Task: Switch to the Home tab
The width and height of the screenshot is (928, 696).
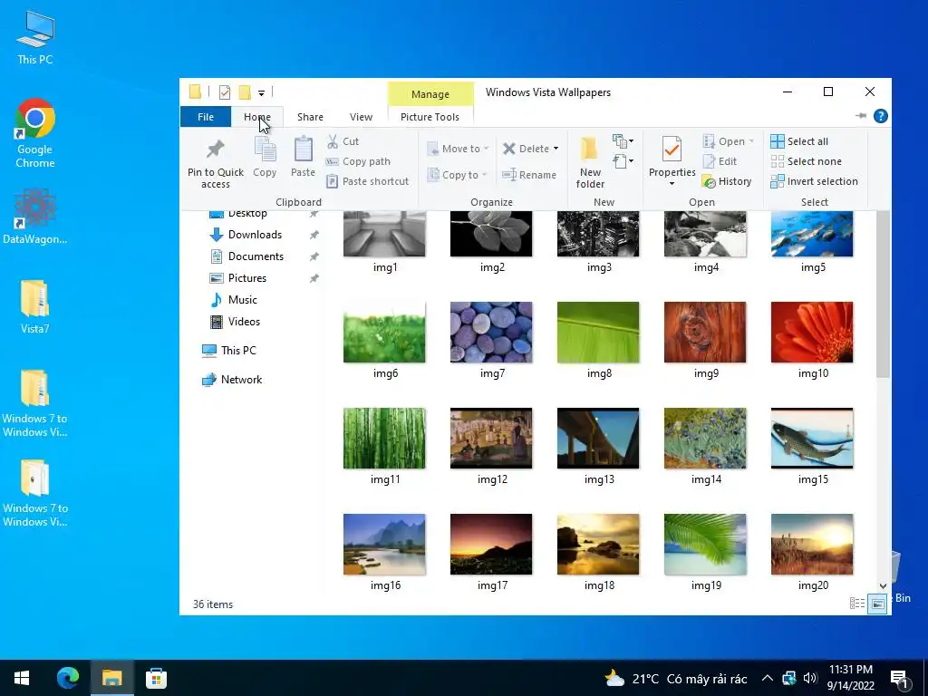Action: click(x=256, y=117)
